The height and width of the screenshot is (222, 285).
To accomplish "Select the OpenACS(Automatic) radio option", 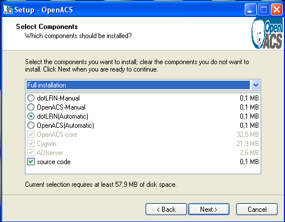I will [31, 125].
